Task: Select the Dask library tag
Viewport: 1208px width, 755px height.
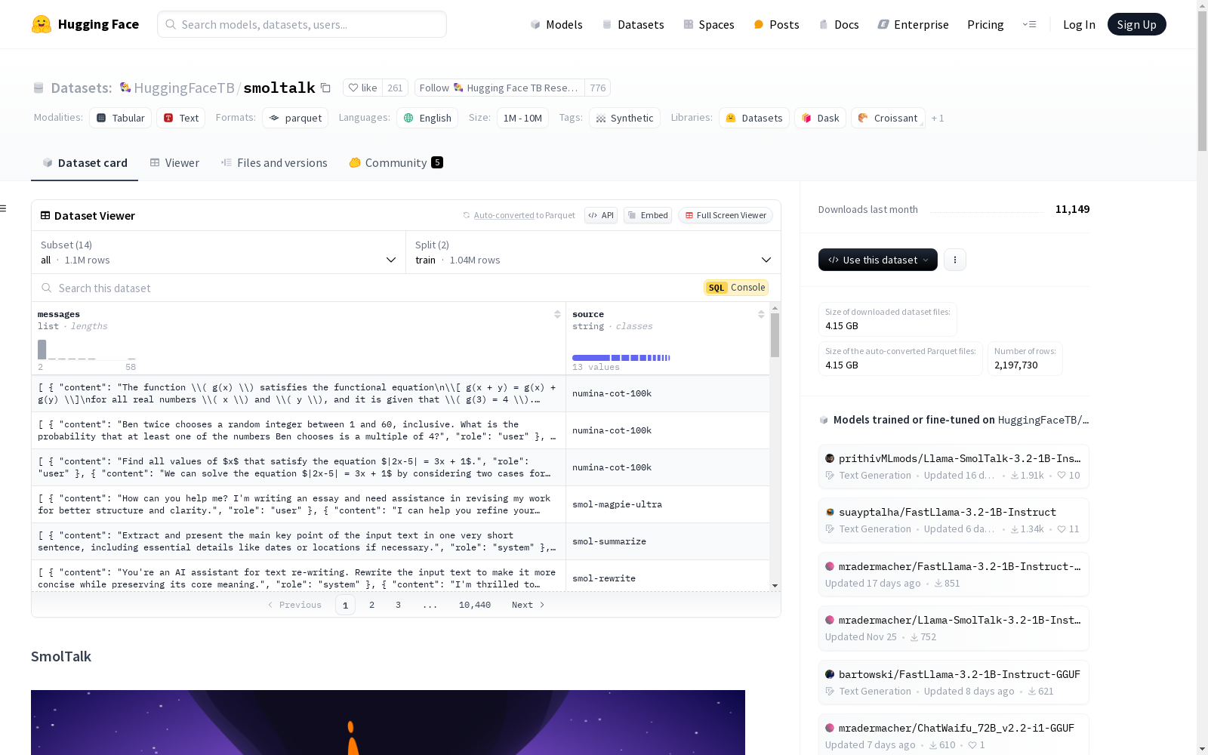Action: (x=820, y=118)
